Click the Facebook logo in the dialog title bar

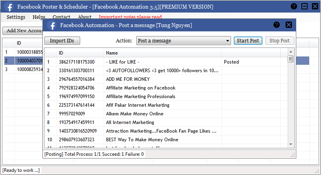tap(52, 25)
